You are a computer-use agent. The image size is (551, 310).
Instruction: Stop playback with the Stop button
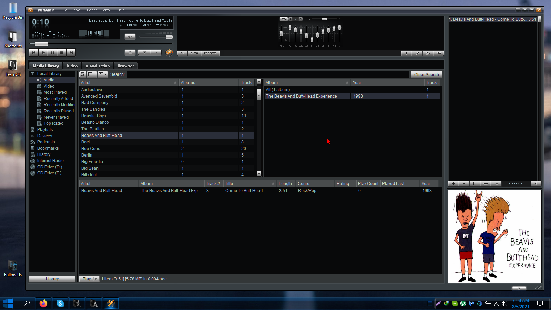click(x=62, y=52)
